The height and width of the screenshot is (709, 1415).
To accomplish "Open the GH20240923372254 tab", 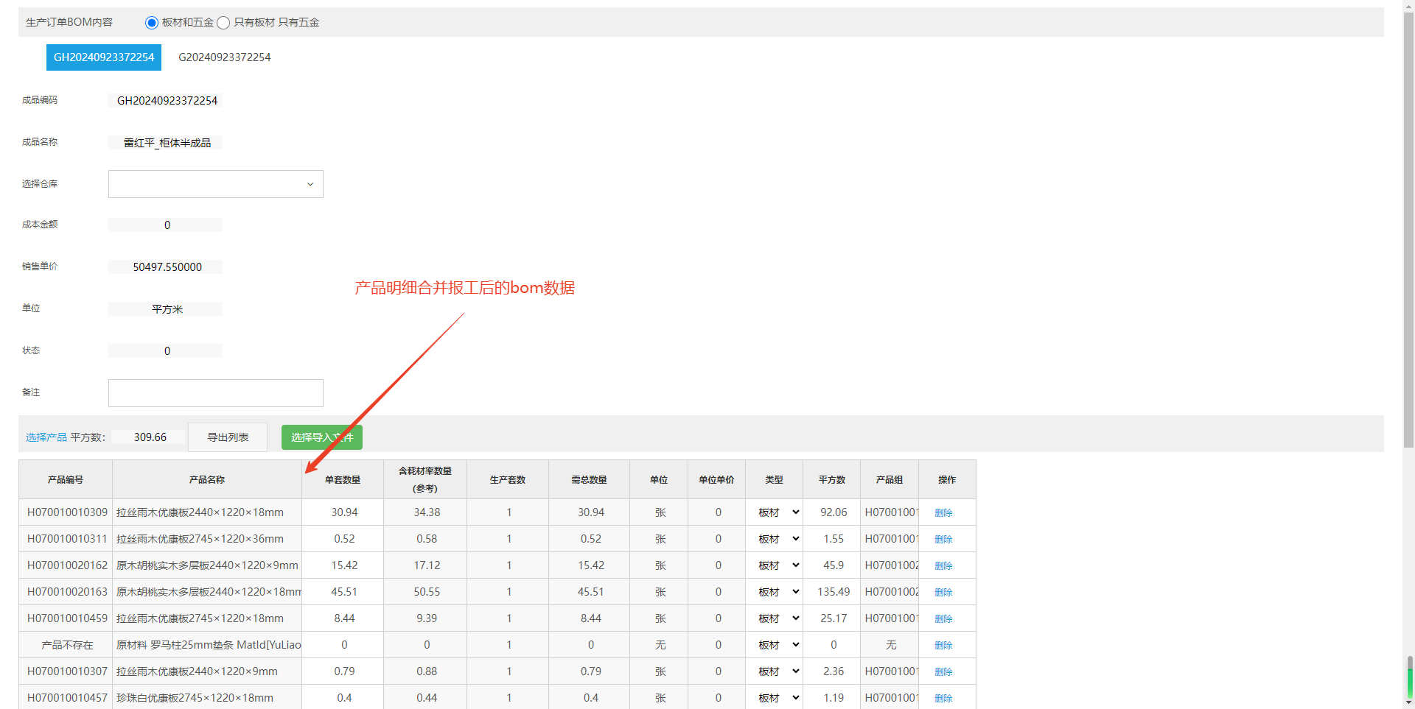I will coord(104,57).
